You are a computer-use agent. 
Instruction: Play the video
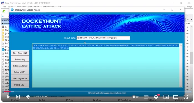coord(8,97)
